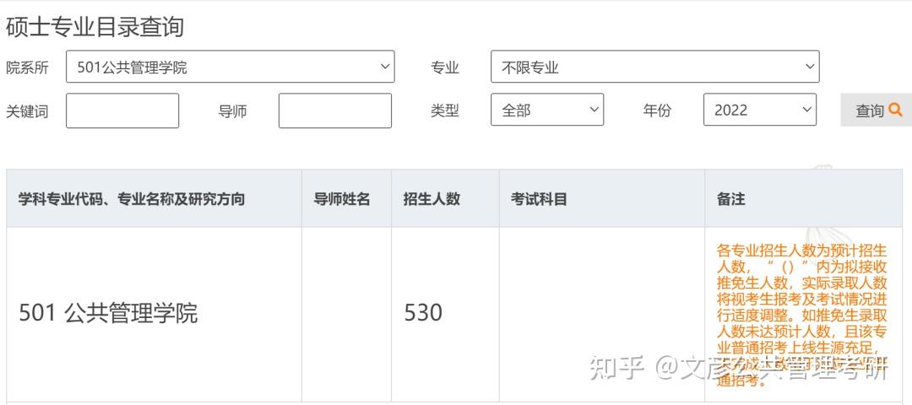Select the 501 公共管理学院 table row

point(455,315)
